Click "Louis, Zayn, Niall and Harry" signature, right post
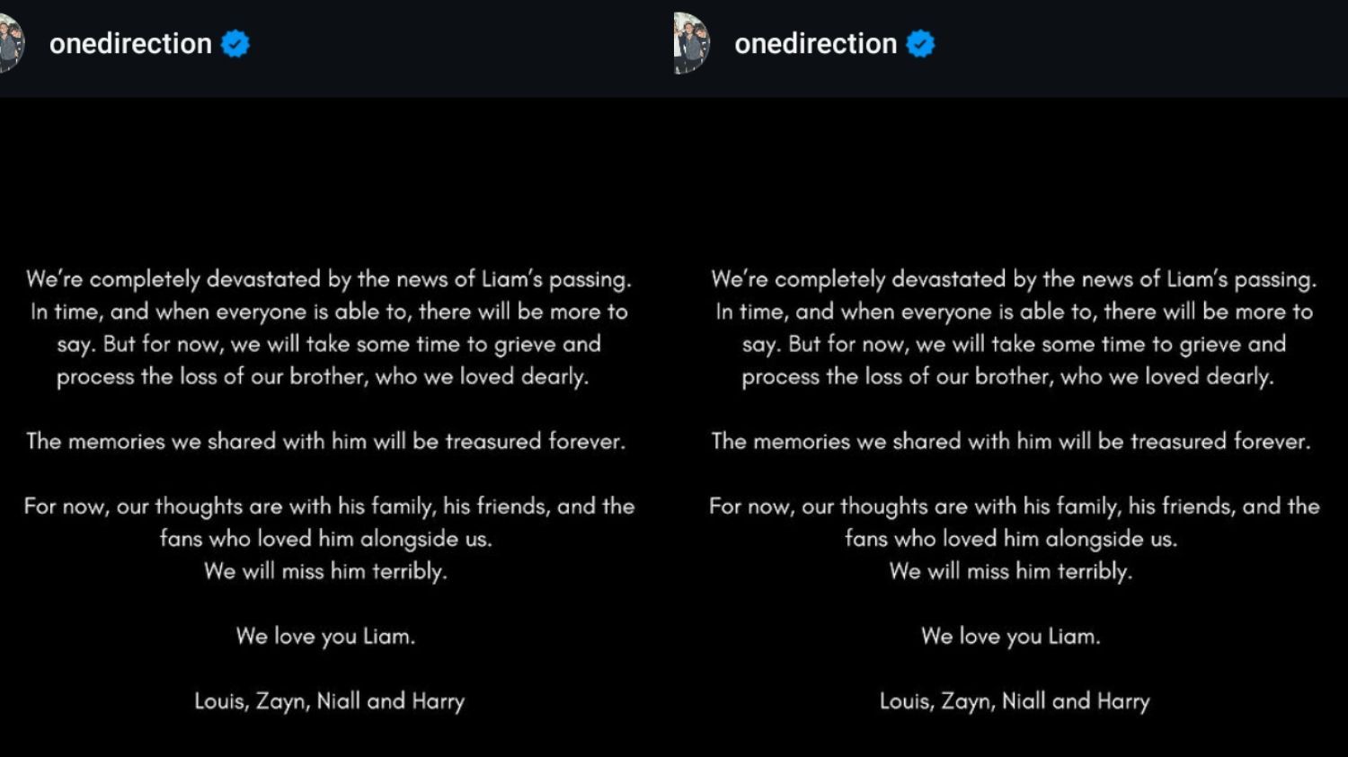Image resolution: width=1348 pixels, height=757 pixels. tap(1015, 701)
